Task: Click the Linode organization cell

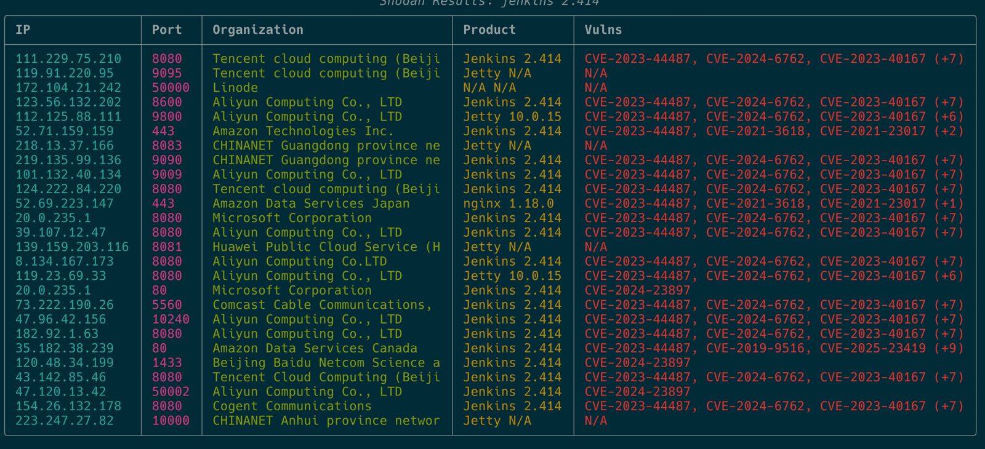Action: 235,88
